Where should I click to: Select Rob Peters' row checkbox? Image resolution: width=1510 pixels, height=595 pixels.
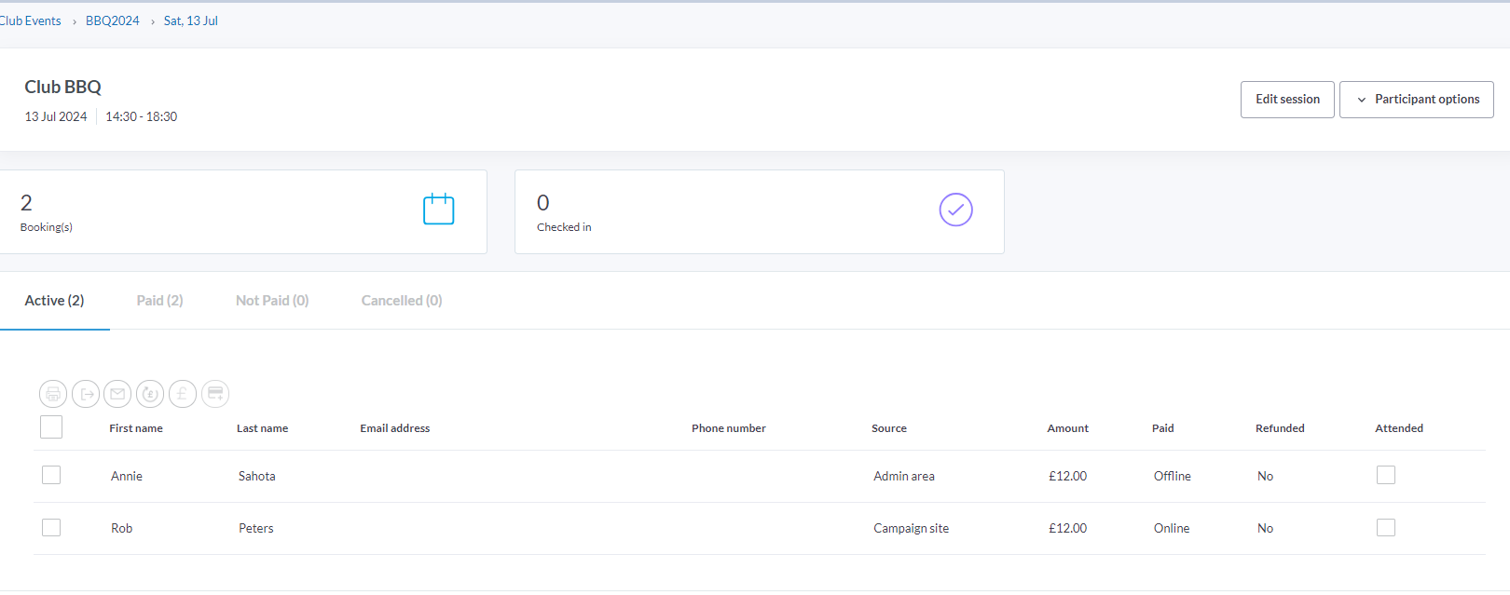click(x=51, y=527)
